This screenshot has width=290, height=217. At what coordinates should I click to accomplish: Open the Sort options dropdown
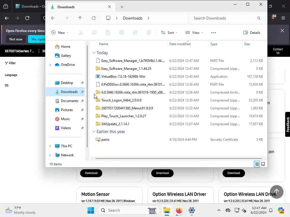pos(169,33)
